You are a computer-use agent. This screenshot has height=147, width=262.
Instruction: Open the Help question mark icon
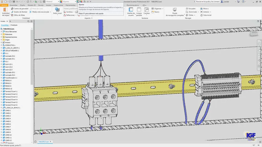(x=243, y=2)
